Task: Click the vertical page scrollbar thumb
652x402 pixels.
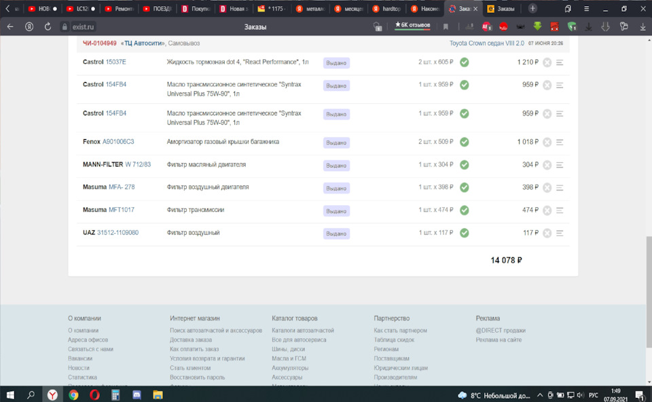Action: click(x=649, y=292)
